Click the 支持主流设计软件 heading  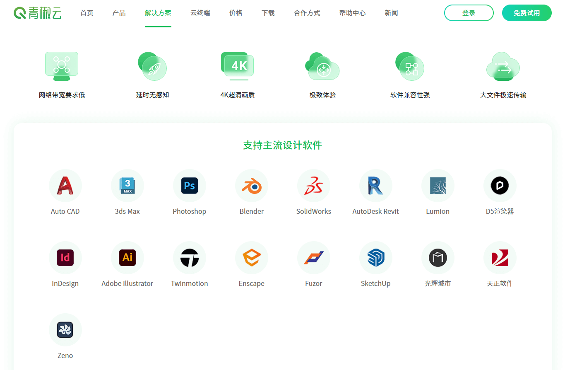pos(283,145)
